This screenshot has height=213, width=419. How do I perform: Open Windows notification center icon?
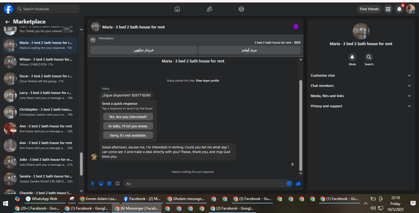(413, 203)
